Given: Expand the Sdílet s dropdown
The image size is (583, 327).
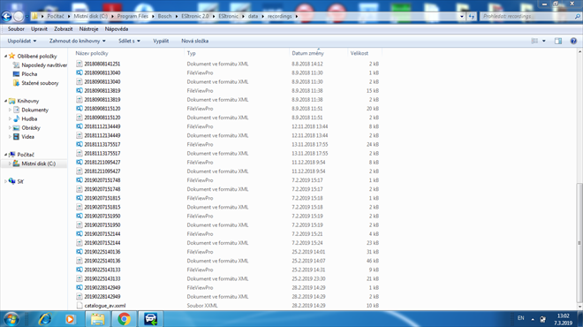Looking at the screenshot, I should coord(129,41).
